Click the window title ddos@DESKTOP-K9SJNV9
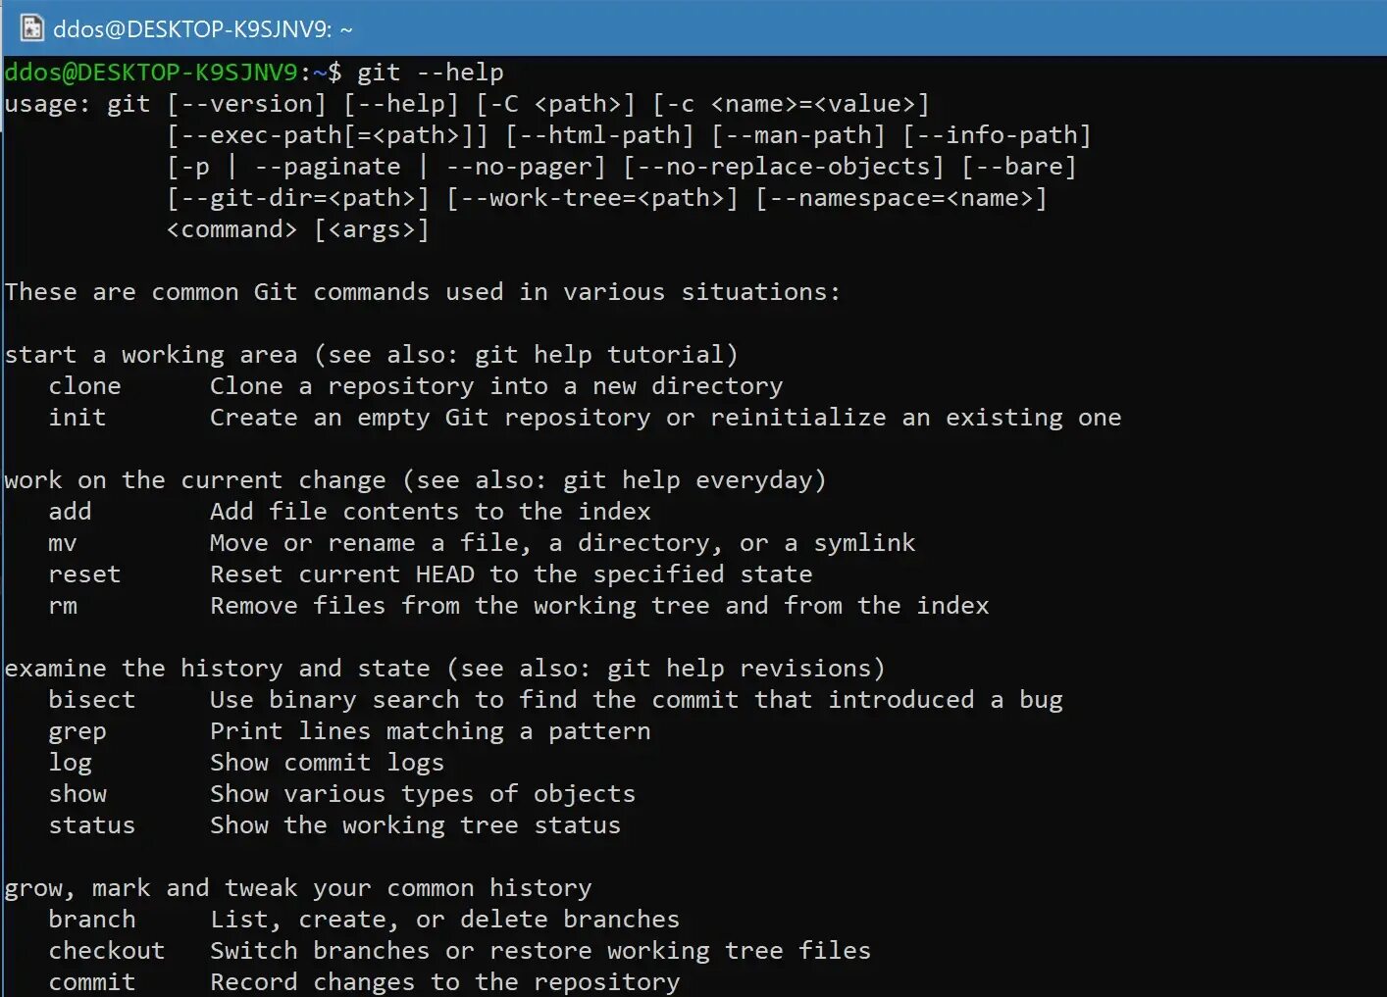 [192, 29]
